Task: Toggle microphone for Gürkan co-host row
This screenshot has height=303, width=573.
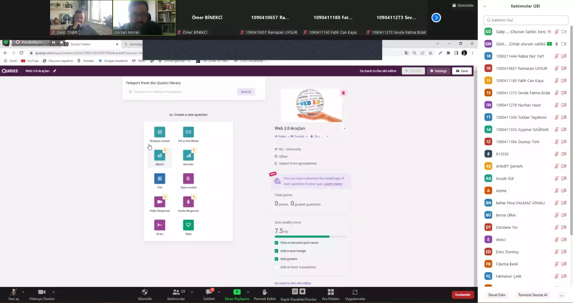Action: coord(557,44)
